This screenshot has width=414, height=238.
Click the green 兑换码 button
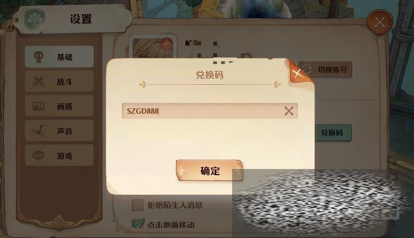[332, 133]
